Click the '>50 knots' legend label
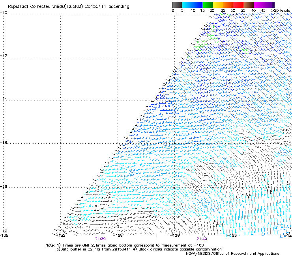 [281, 11]
